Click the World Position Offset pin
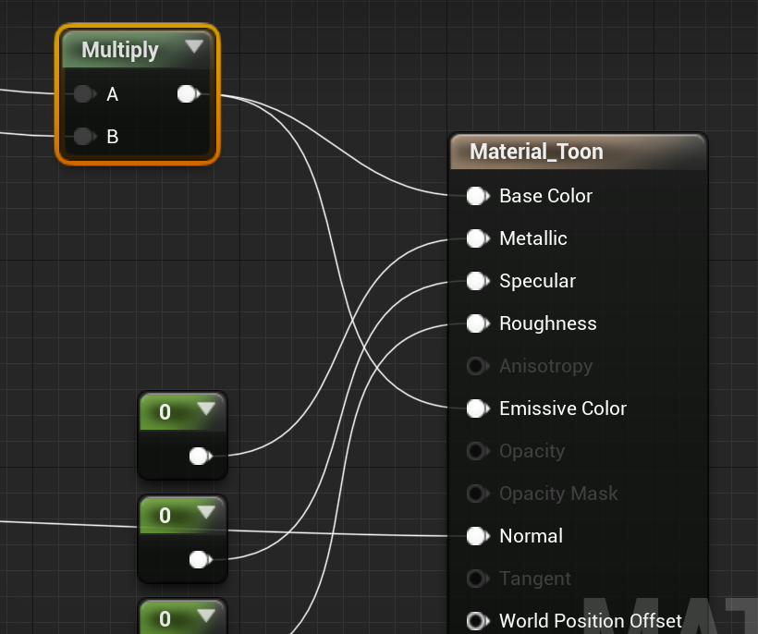Image resolution: width=758 pixels, height=634 pixels. pyautogui.click(x=478, y=620)
